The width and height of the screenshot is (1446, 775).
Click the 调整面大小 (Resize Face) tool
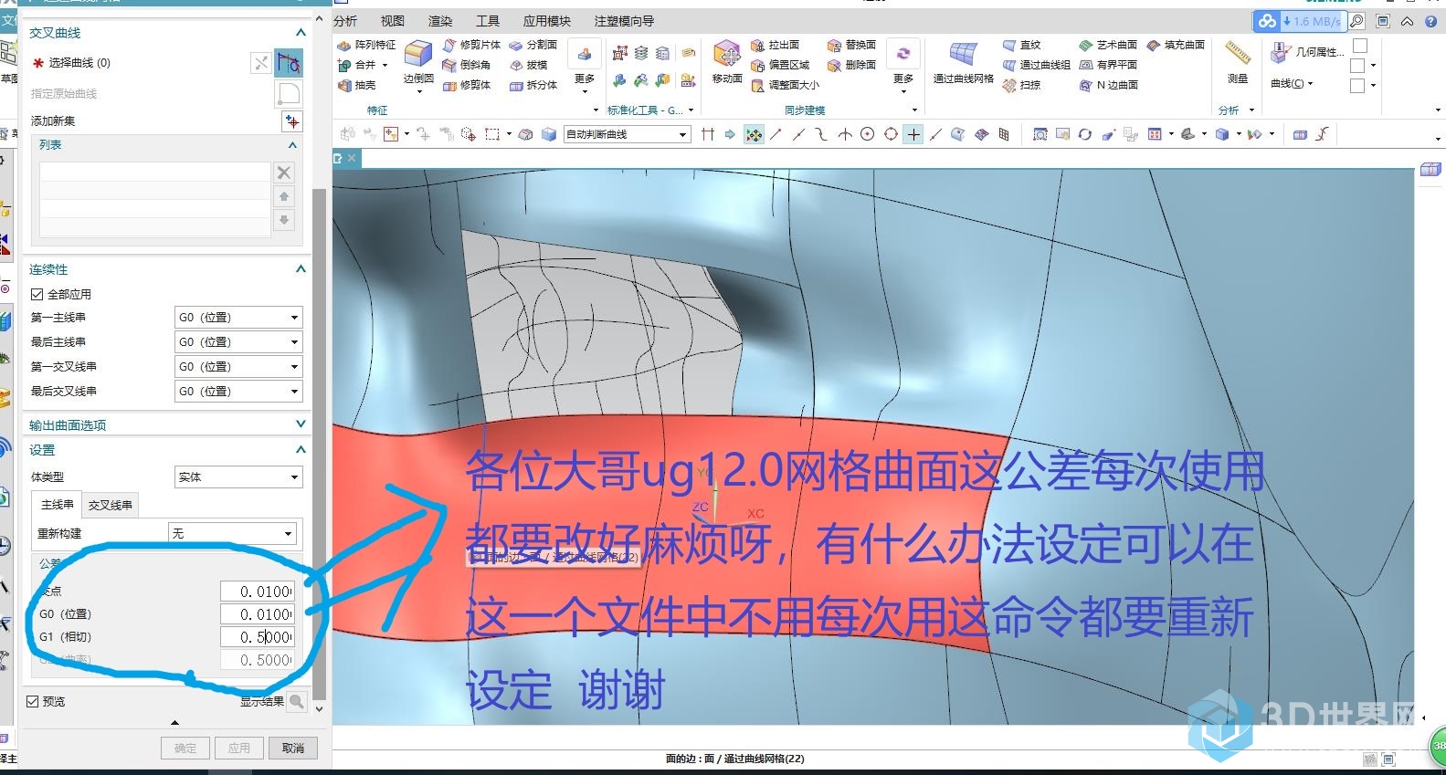pyautogui.click(x=785, y=85)
